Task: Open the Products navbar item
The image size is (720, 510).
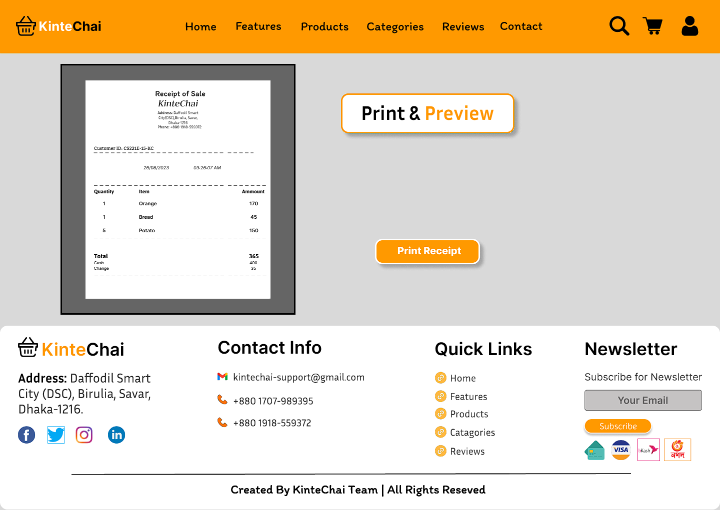Action: (324, 26)
